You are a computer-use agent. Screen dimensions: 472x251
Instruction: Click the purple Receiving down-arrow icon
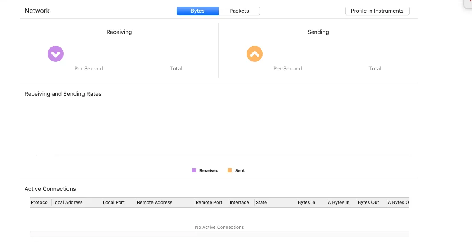coord(55,54)
